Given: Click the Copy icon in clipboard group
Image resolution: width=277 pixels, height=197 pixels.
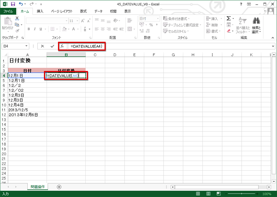Looking at the screenshot, I should (17, 25).
